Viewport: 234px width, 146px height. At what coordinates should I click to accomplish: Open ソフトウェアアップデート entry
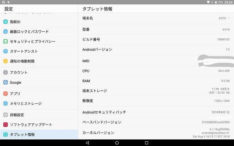tap(39, 124)
